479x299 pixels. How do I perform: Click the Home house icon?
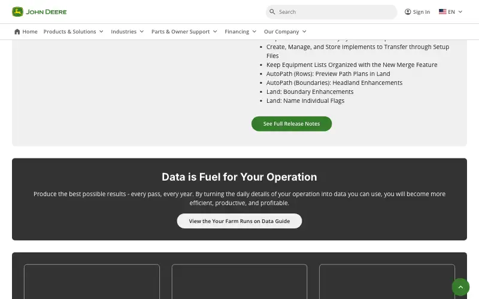(x=17, y=32)
